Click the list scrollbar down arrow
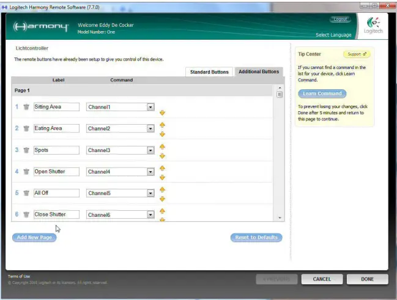 [x=280, y=218]
